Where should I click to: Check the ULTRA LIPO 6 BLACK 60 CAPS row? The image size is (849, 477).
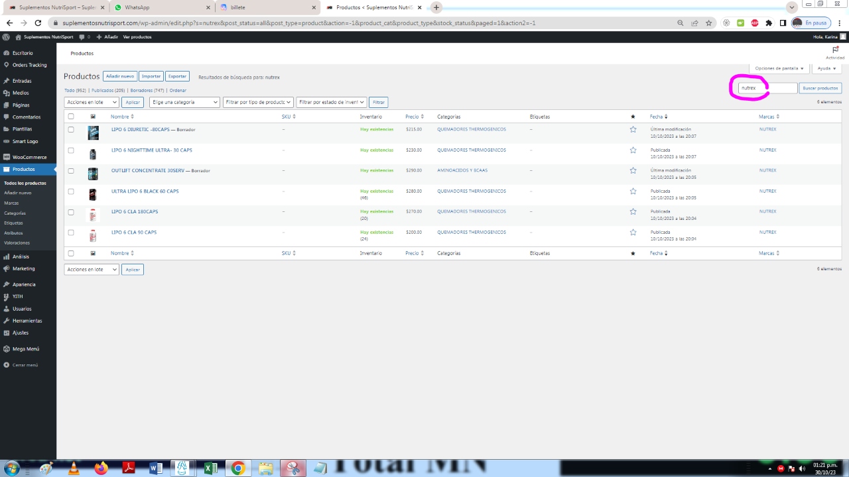[x=71, y=191]
